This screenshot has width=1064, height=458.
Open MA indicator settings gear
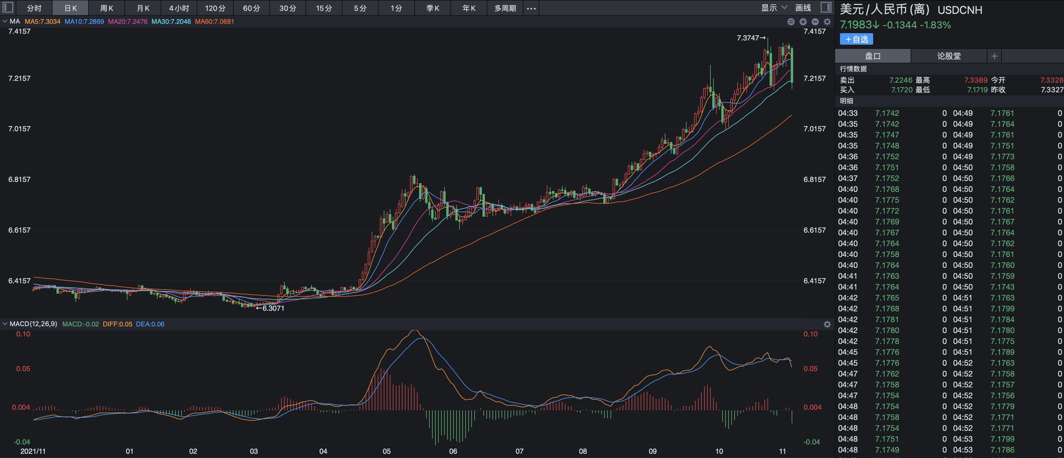827,22
